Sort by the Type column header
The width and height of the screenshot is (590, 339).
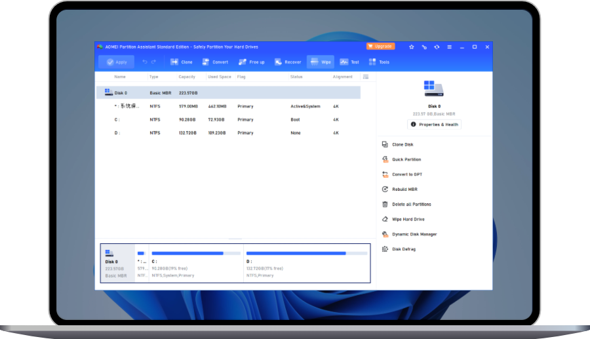[154, 77]
